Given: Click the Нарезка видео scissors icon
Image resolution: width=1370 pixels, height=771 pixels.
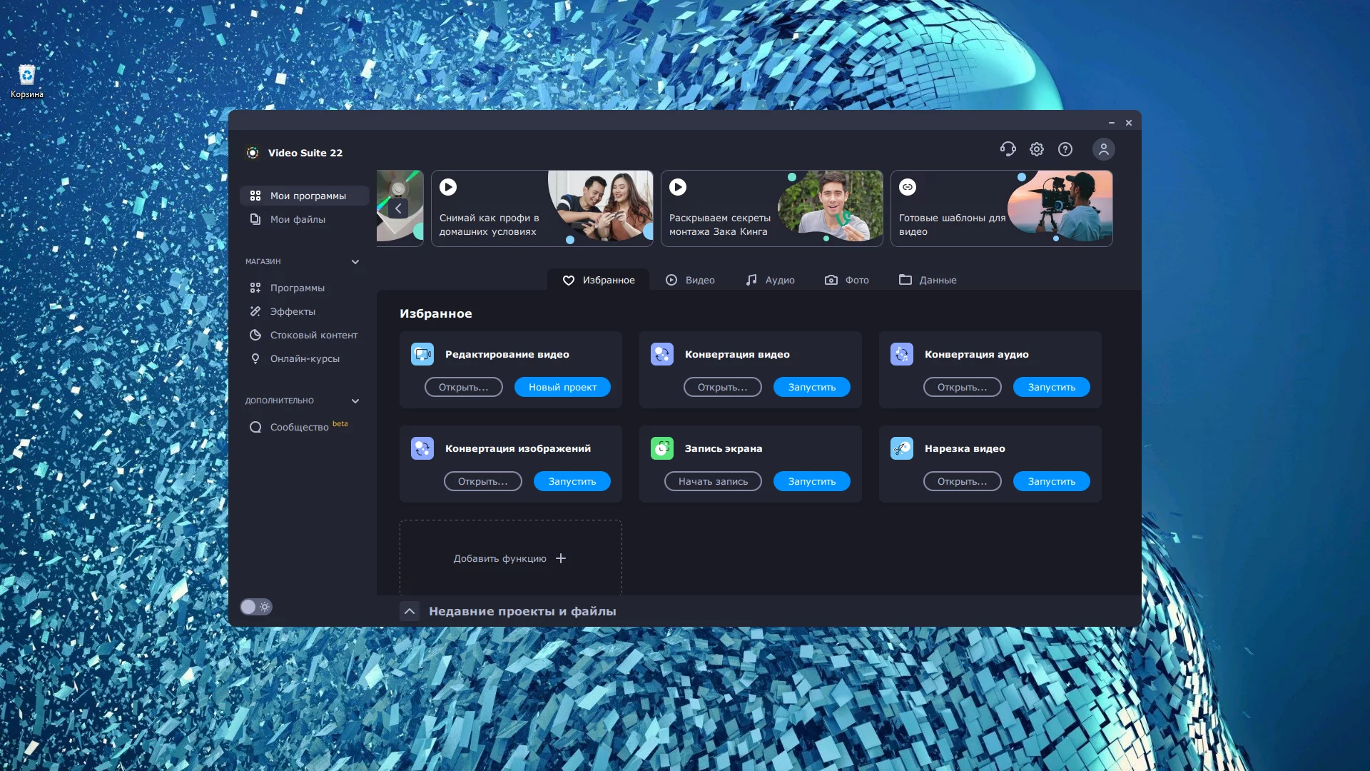Looking at the screenshot, I should [902, 448].
